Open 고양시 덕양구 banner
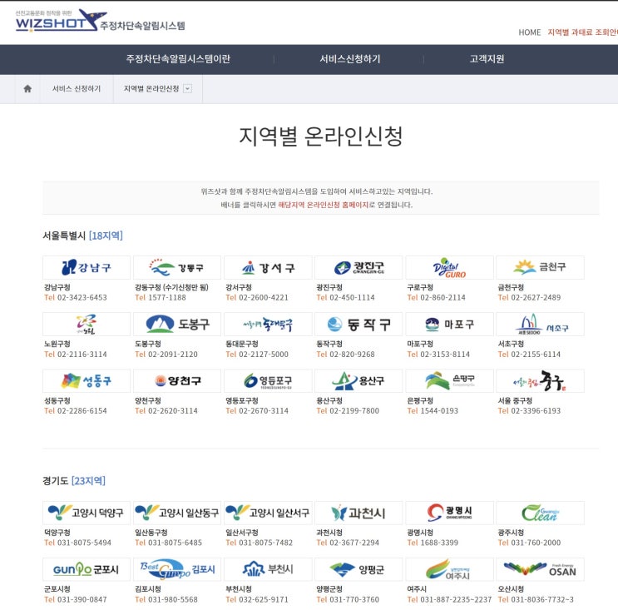The height and width of the screenshot is (610, 618). pos(87,513)
